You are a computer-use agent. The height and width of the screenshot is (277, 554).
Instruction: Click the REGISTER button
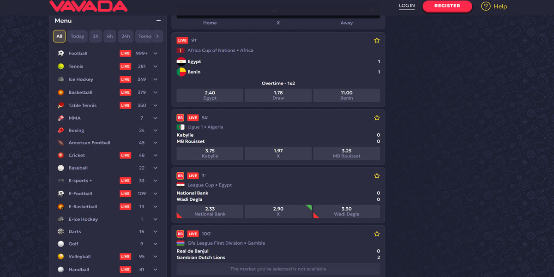pyautogui.click(x=447, y=6)
